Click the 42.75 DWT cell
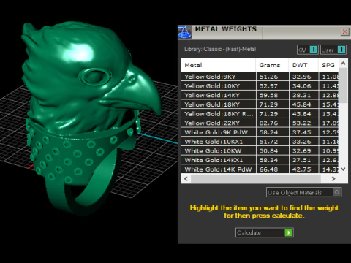The image size is (351, 263). (x=304, y=169)
